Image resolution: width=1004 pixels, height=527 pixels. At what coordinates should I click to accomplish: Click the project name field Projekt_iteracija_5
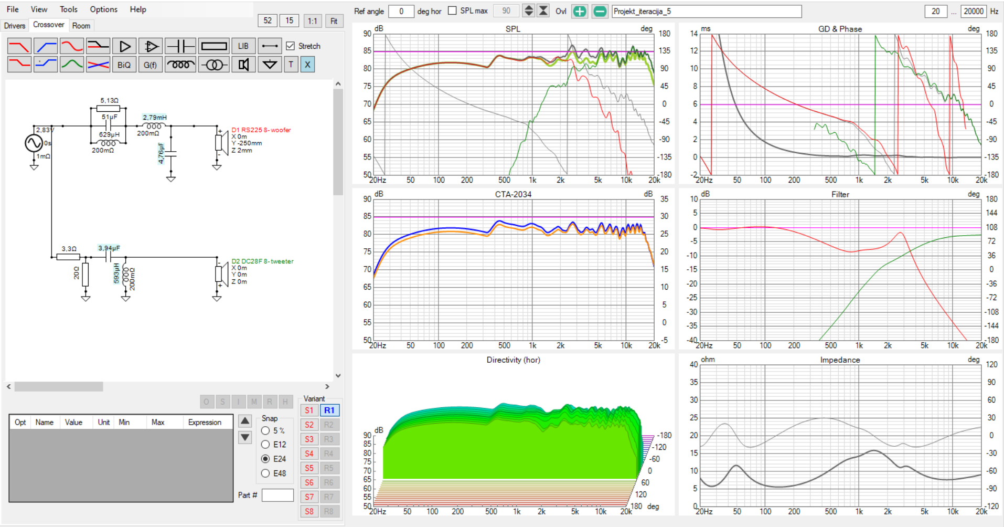(x=707, y=11)
